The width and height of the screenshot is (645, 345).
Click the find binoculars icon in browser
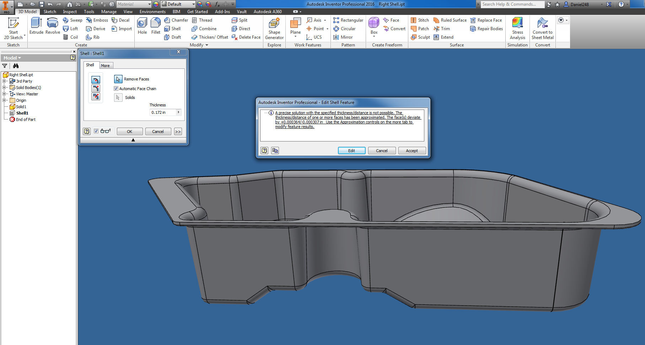point(16,66)
